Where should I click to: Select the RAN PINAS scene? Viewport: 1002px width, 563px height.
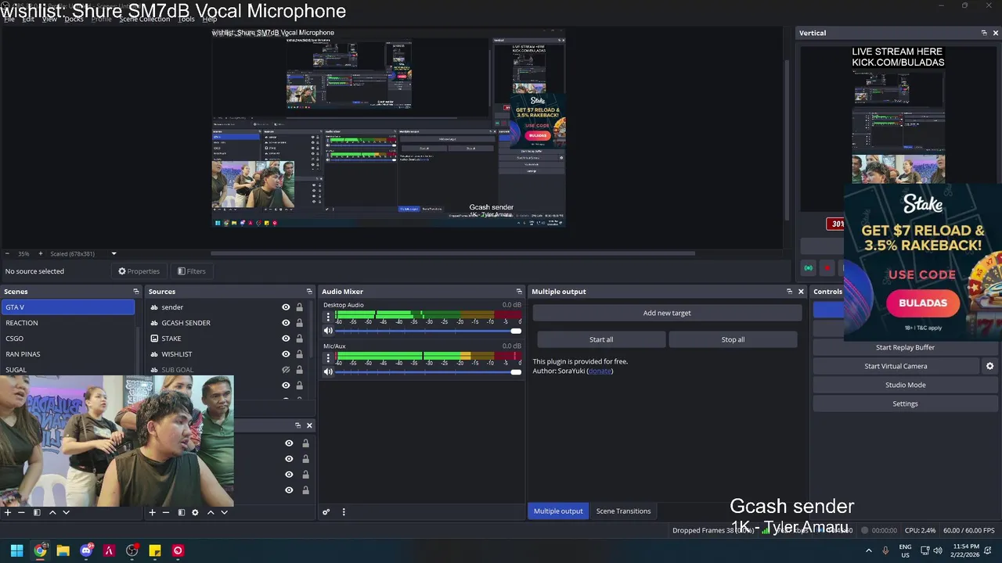click(x=68, y=354)
